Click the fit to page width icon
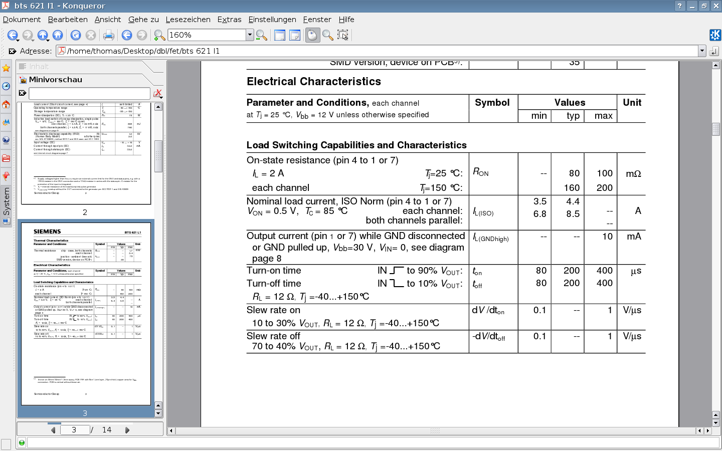This screenshot has width=722, height=451. coord(280,35)
